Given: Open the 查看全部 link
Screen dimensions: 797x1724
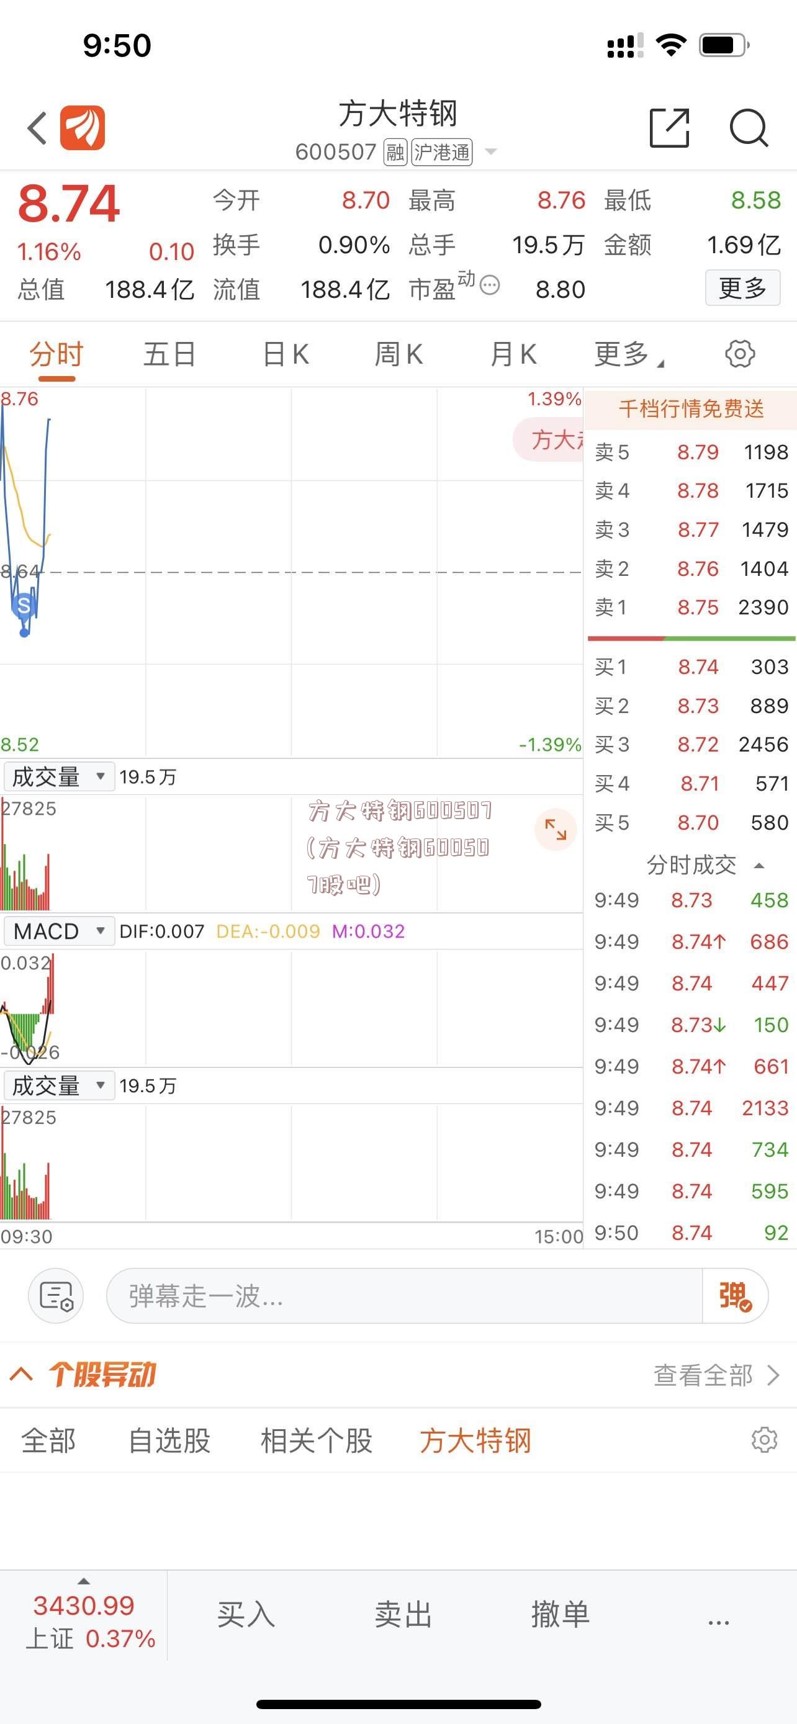Looking at the screenshot, I should tap(716, 1375).
